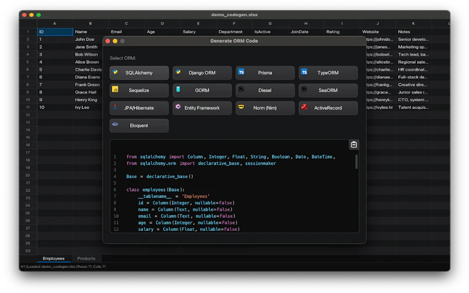Image resolution: width=469 pixels, height=293 pixels.
Task: Click row 15 header number
Action: (x=28, y=138)
